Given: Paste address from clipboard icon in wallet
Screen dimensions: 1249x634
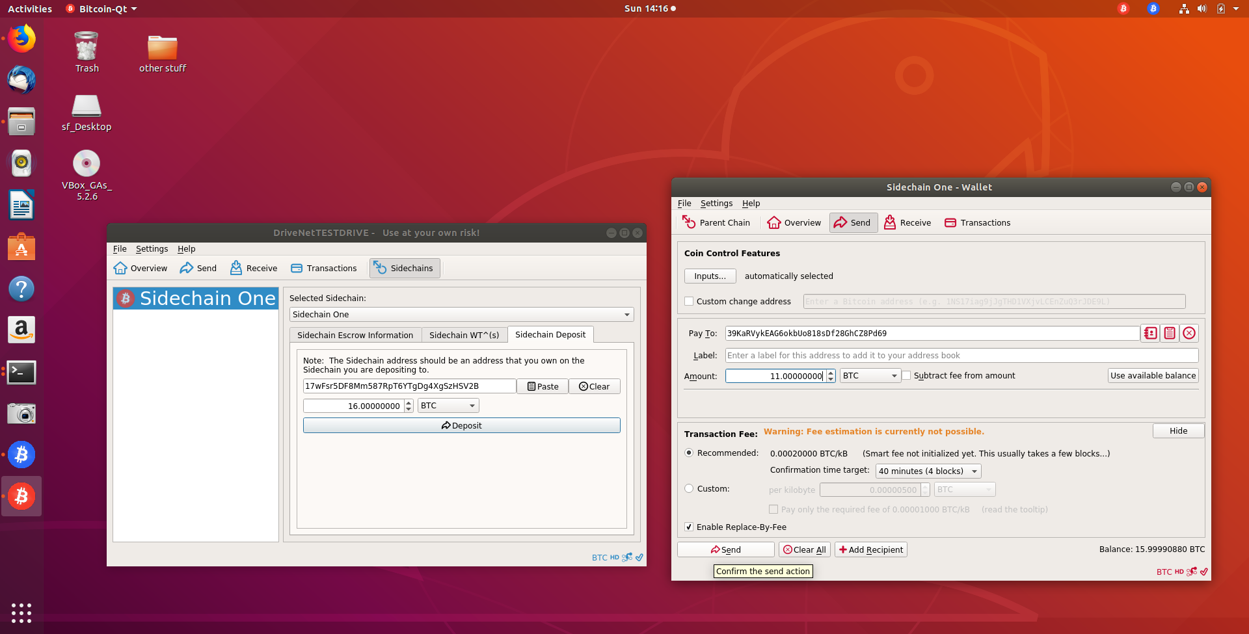Looking at the screenshot, I should 1170,333.
